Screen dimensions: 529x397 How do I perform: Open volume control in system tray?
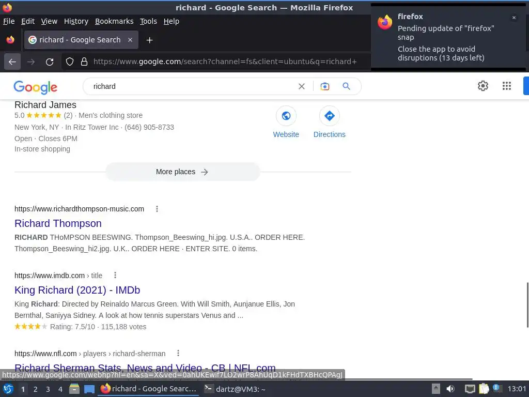[x=450, y=389]
